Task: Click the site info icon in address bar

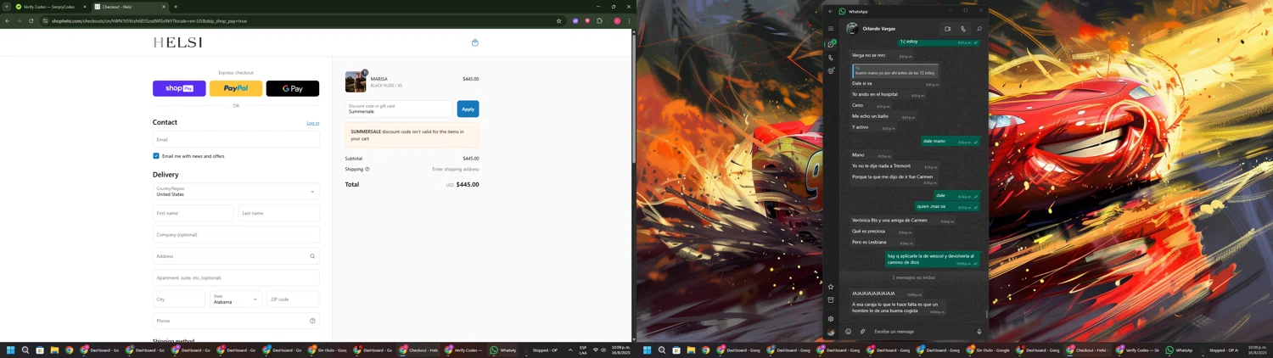Action: coord(45,20)
